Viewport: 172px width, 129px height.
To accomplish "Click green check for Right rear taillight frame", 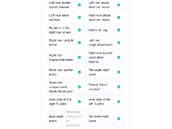I will 79,42.
